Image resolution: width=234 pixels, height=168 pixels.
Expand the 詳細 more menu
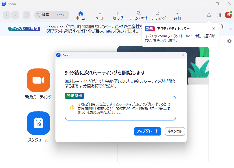[x=177, y=16]
